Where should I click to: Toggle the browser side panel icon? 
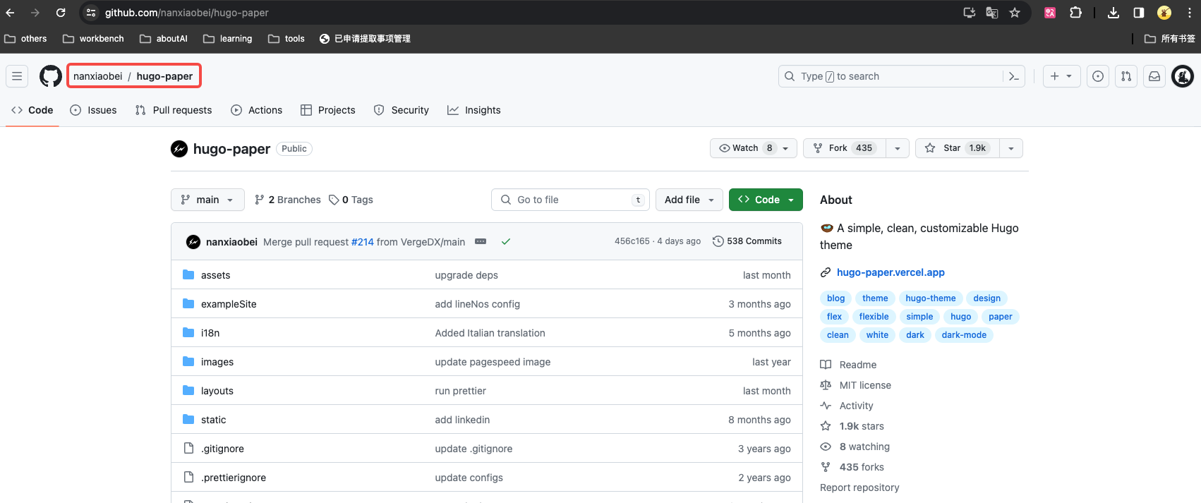pyautogui.click(x=1139, y=13)
